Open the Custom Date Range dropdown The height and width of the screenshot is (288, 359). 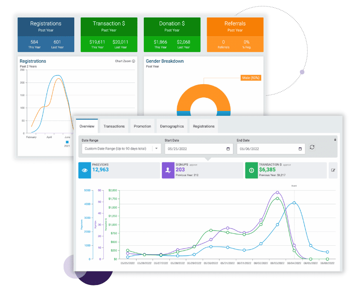[x=121, y=149]
